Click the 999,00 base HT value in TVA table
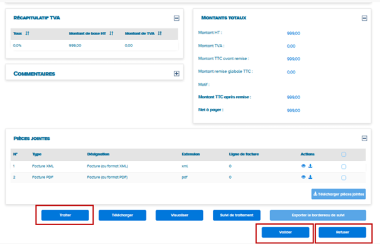This screenshot has width=380, height=244. click(75, 46)
